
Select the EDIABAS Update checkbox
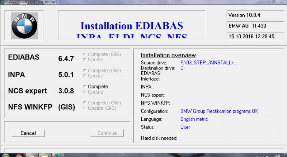point(85,60)
